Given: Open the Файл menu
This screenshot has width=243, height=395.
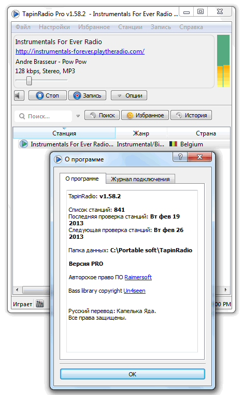Looking at the screenshot, I should [x=23, y=27].
